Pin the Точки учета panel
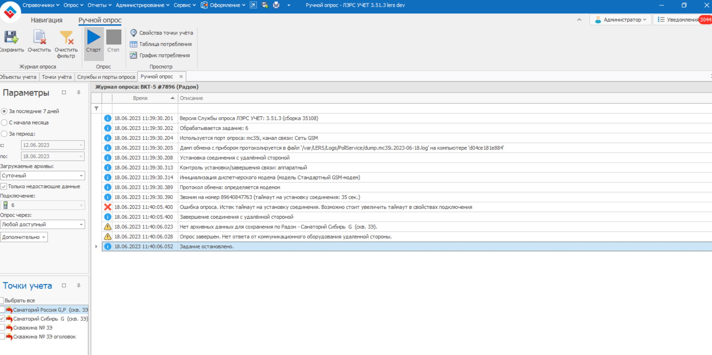 point(79,286)
